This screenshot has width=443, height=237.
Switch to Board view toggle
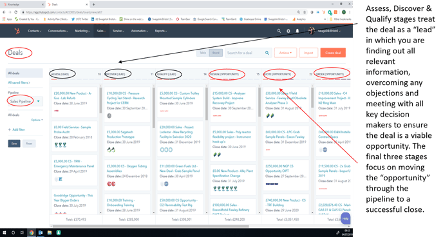(x=216, y=53)
